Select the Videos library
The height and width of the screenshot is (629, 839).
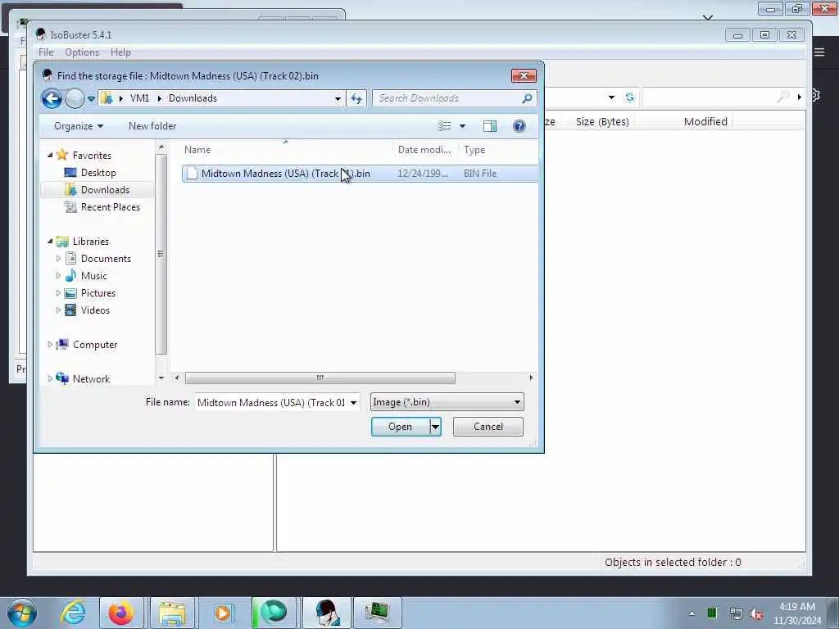[95, 310]
